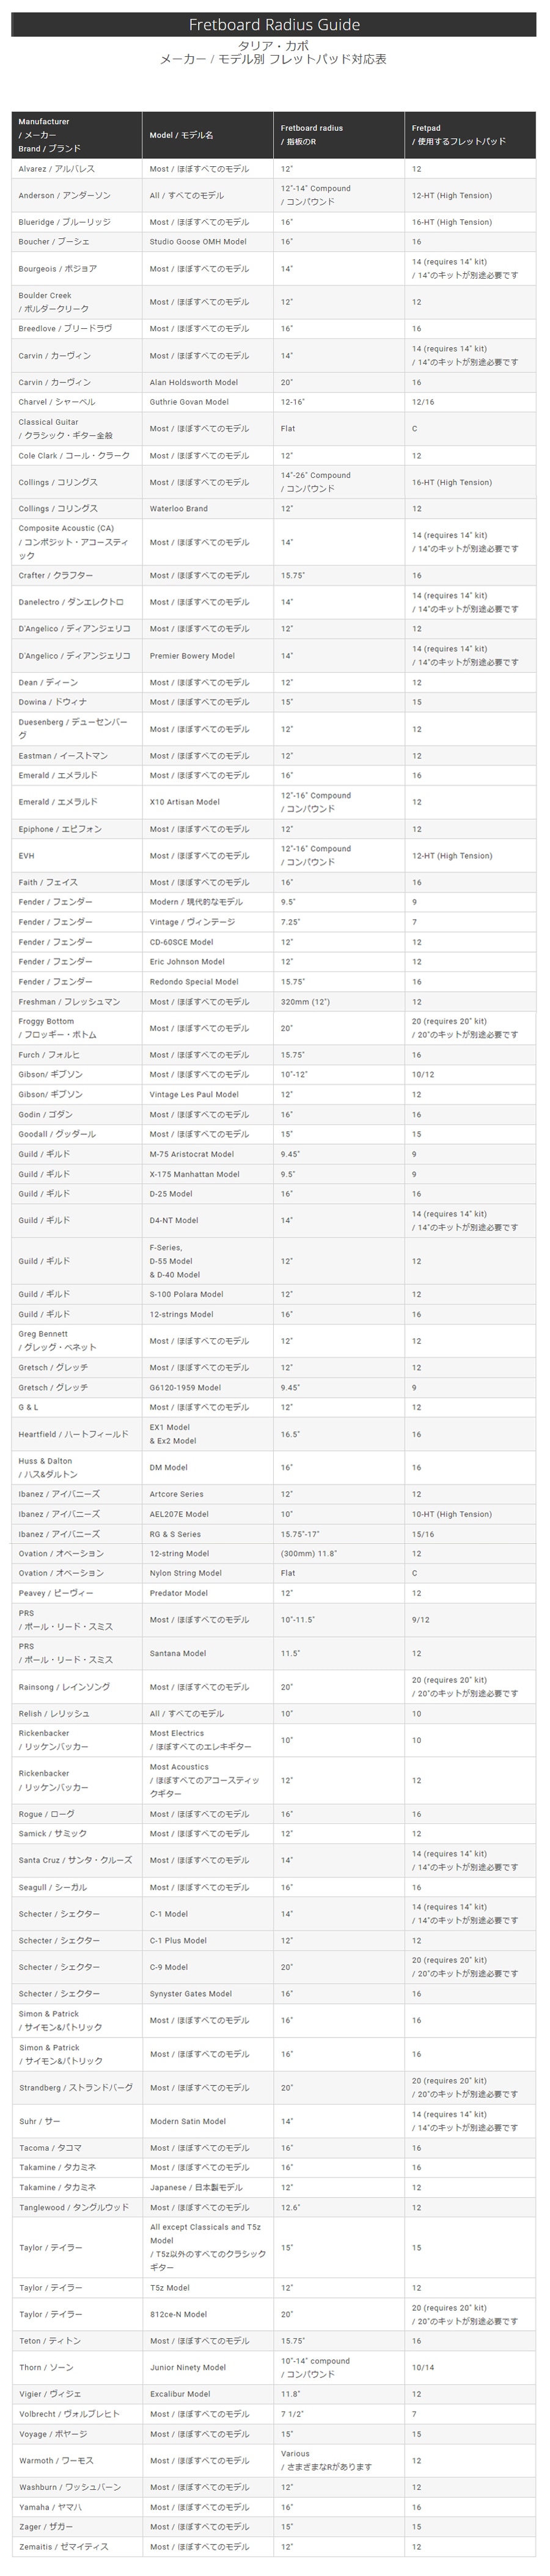Click the Alan Holdsworth Model cell
The height and width of the screenshot is (2576, 550).
click(x=207, y=382)
